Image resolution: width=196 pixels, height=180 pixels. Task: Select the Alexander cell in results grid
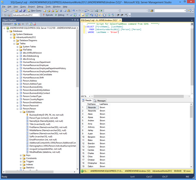click(x=92, y=107)
